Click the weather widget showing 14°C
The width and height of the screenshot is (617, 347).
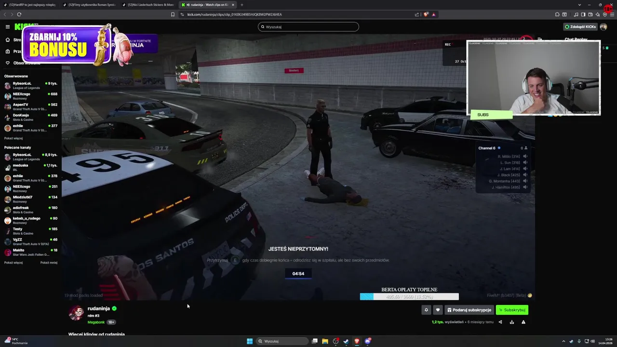pyautogui.click(x=15, y=341)
